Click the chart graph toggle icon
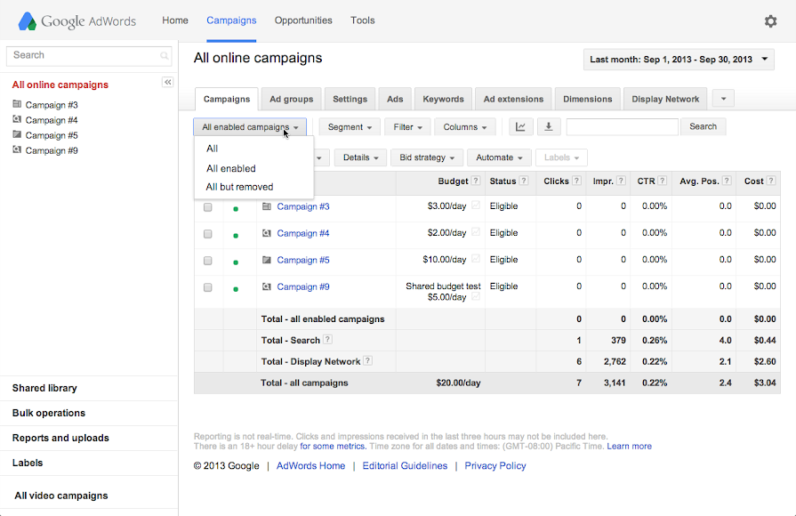796x516 pixels. (x=520, y=127)
